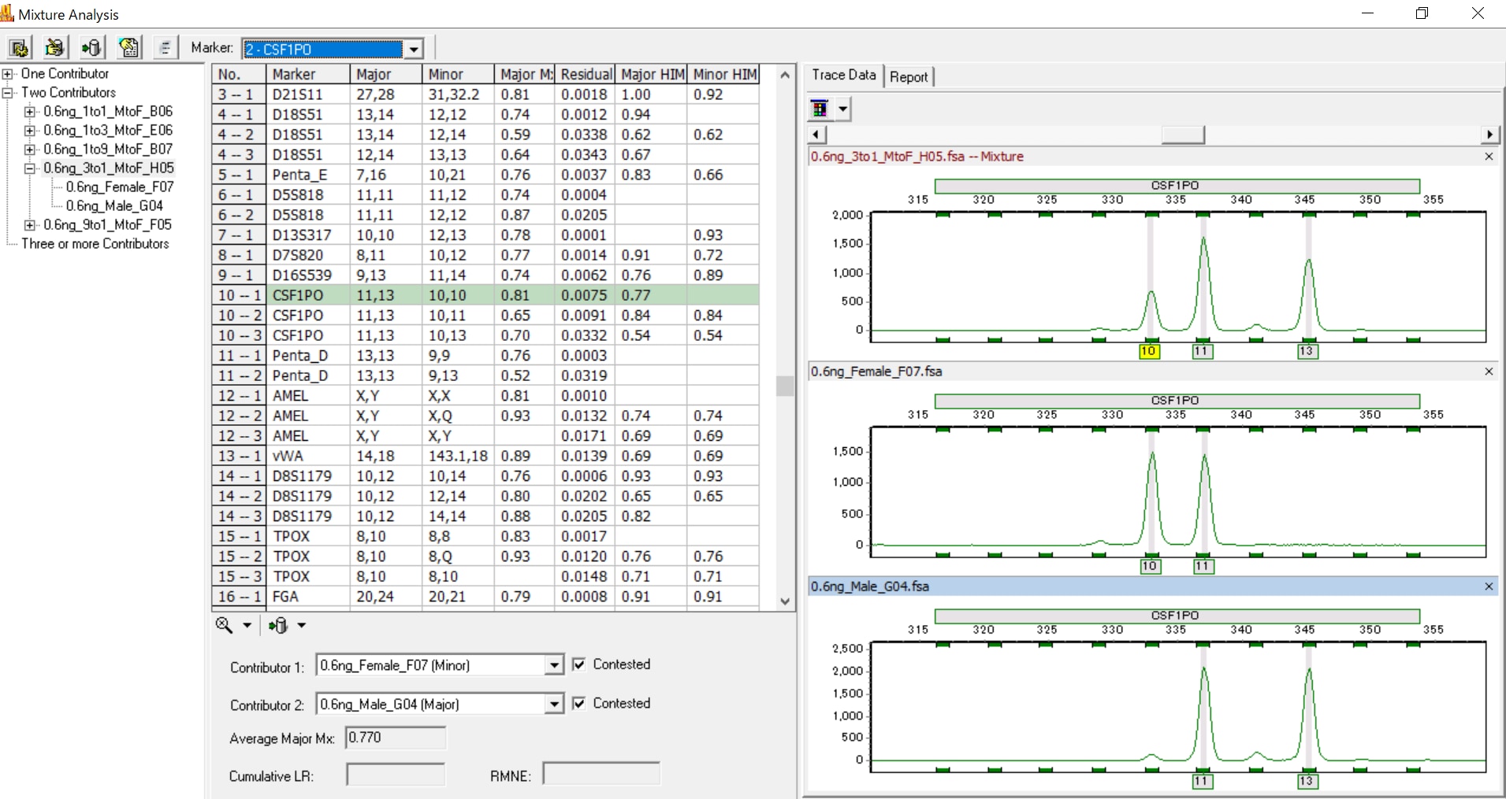Click database icon below the table
The height and width of the screenshot is (799, 1506).
coord(278,625)
